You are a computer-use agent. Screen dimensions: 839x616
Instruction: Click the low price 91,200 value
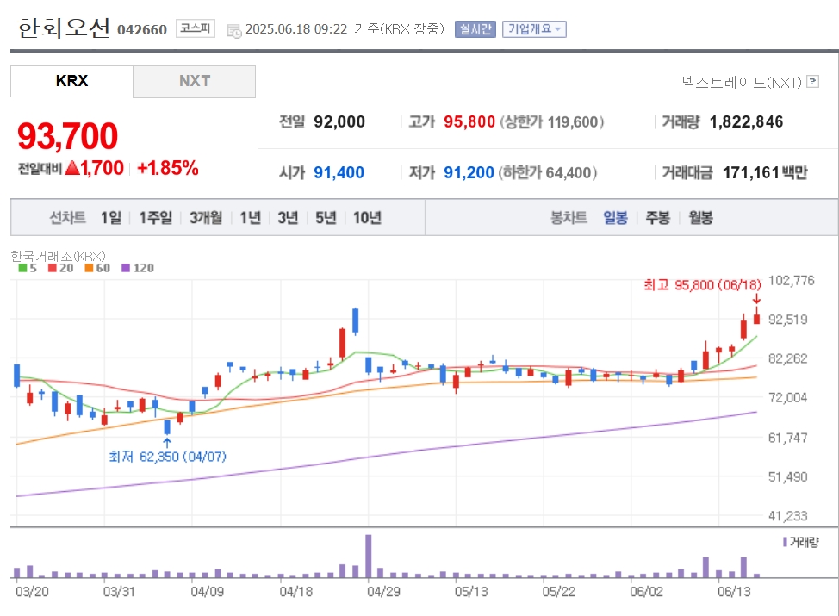click(469, 173)
